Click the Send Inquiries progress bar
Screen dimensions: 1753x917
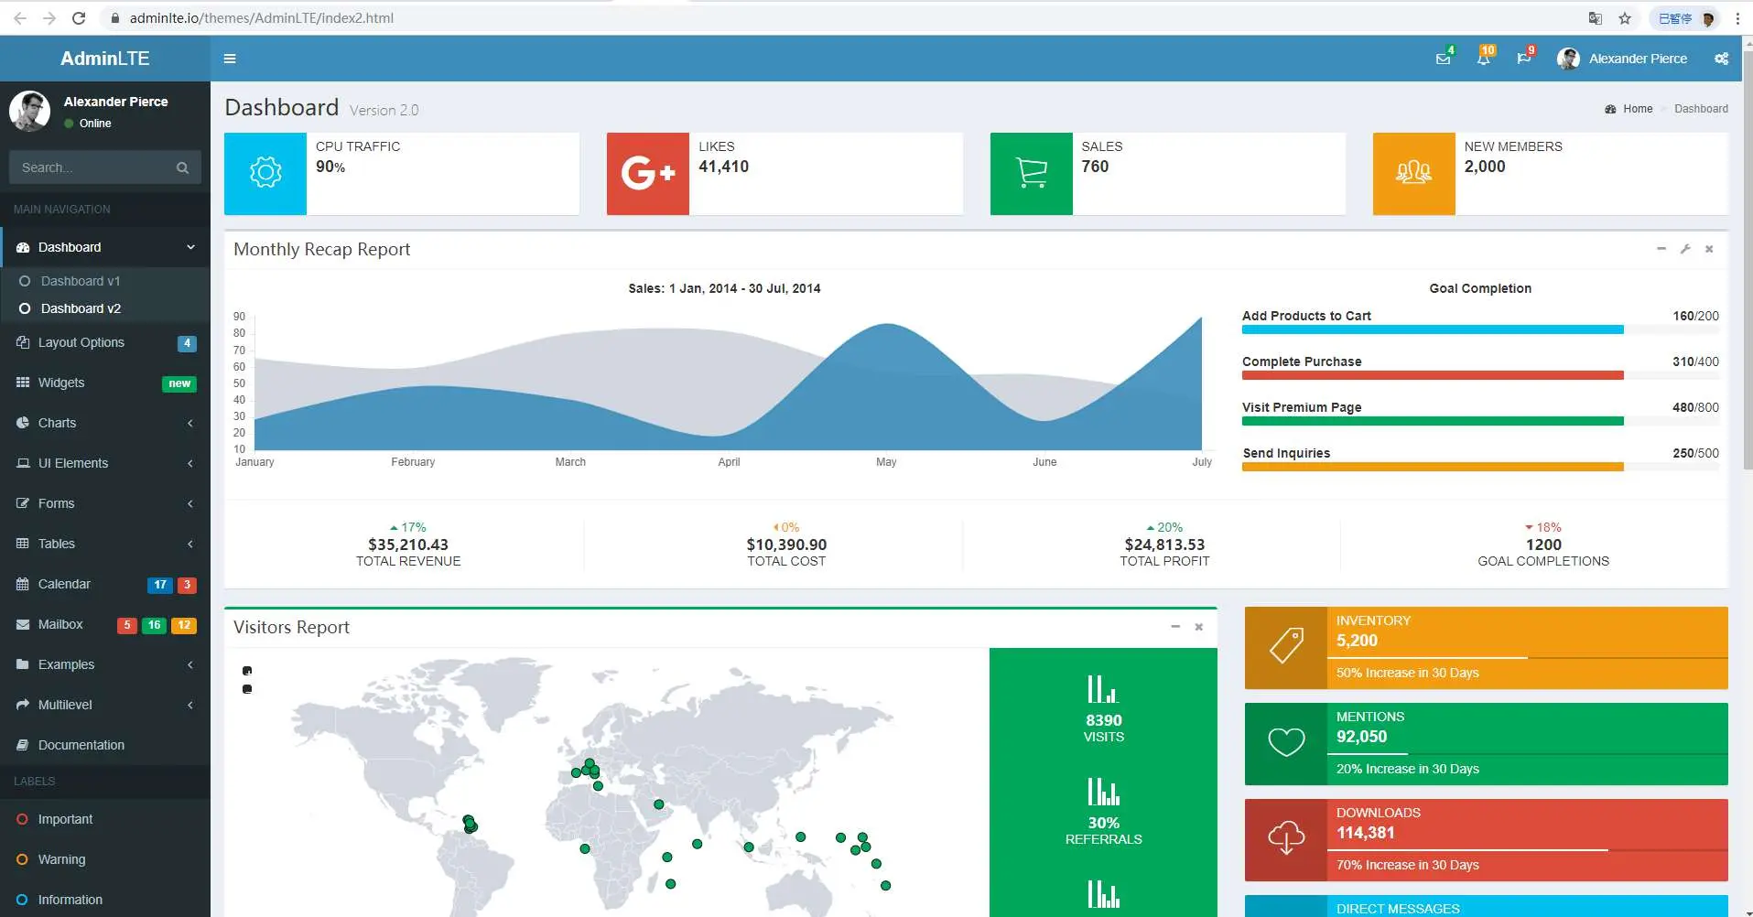1480,467
